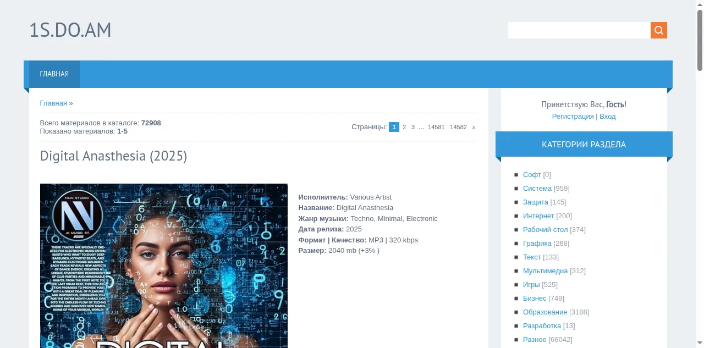Select the size value '2040 mb (+3% )'
704x348 pixels.
point(354,251)
